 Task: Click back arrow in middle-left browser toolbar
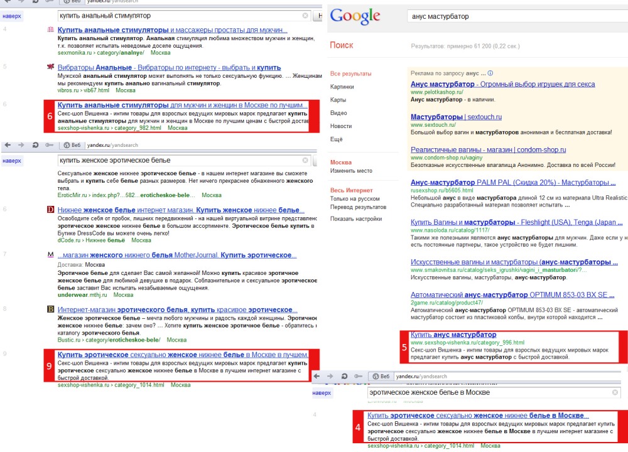click(x=8, y=145)
